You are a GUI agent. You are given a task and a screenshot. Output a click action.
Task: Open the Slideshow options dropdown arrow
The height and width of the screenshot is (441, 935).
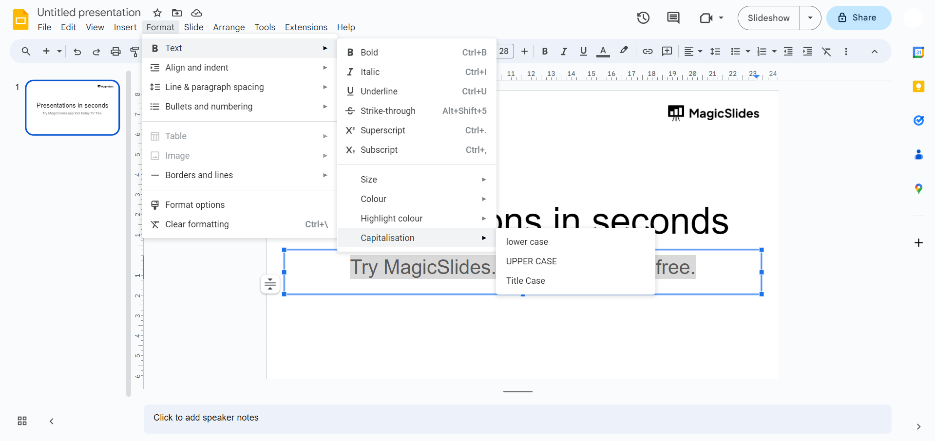pos(810,18)
